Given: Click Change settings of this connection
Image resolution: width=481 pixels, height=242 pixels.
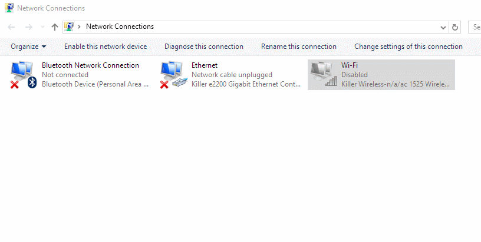Looking at the screenshot, I should tap(408, 47).
